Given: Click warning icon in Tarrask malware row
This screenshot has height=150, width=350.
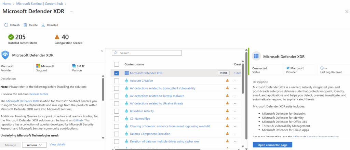Looking at the screenshot, I should [x=227, y=96].
